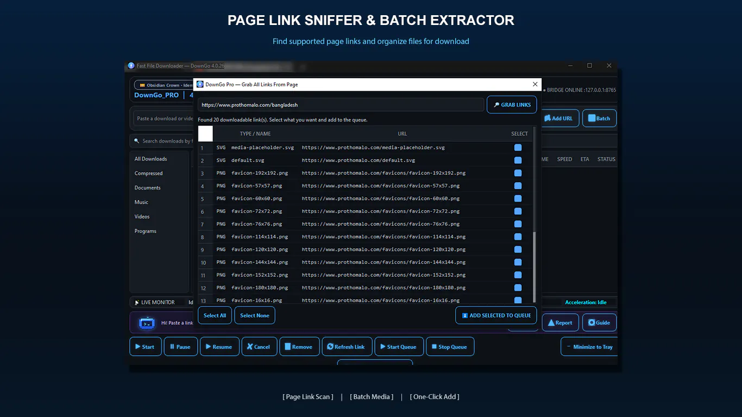This screenshot has height=417, width=742.
Task: Uncheck the favicon-192x192.png row checkbox
Action: click(518, 173)
